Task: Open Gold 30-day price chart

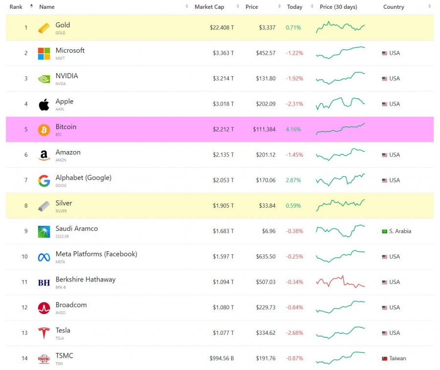Action: (x=340, y=27)
